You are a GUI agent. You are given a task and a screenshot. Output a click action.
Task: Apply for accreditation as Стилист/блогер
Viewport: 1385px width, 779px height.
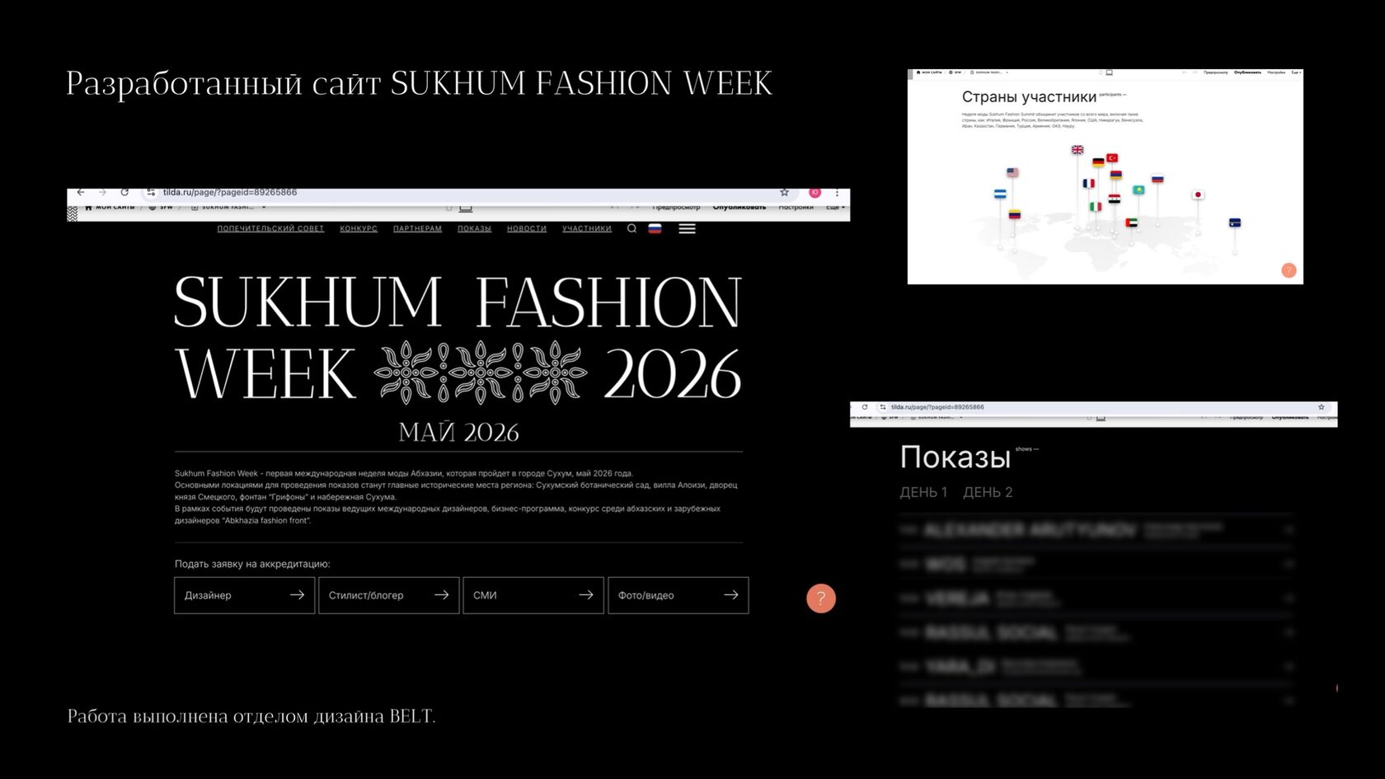pyautogui.click(x=388, y=595)
